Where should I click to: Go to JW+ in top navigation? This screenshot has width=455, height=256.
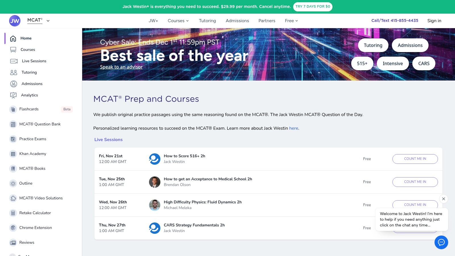point(153,21)
